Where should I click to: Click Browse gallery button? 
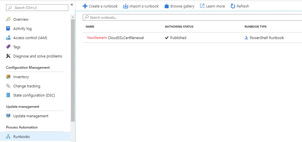(x=179, y=6)
